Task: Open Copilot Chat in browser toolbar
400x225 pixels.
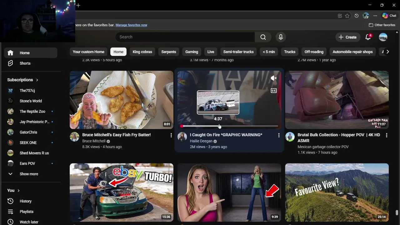Action: click(x=389, y=16)
